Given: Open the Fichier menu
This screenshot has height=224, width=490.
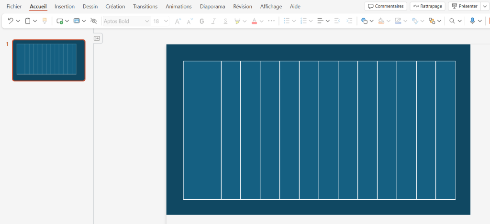Looking at the screenshot, I should click(14, 6).
